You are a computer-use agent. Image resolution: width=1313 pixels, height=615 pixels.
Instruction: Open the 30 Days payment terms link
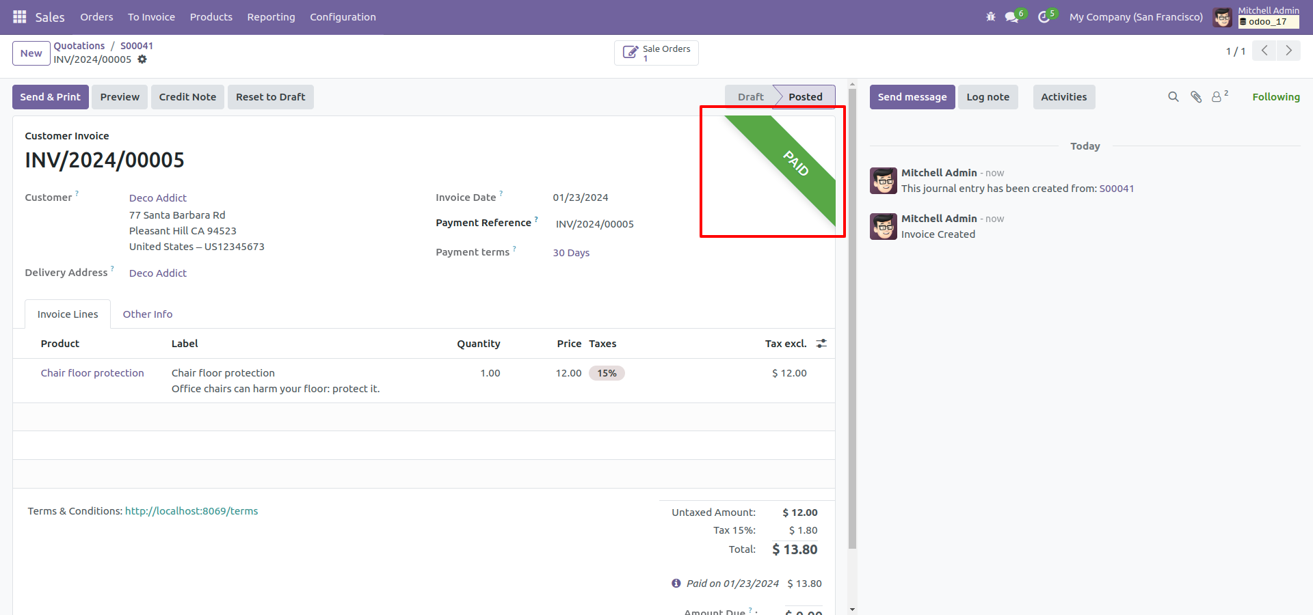point(571,253)
